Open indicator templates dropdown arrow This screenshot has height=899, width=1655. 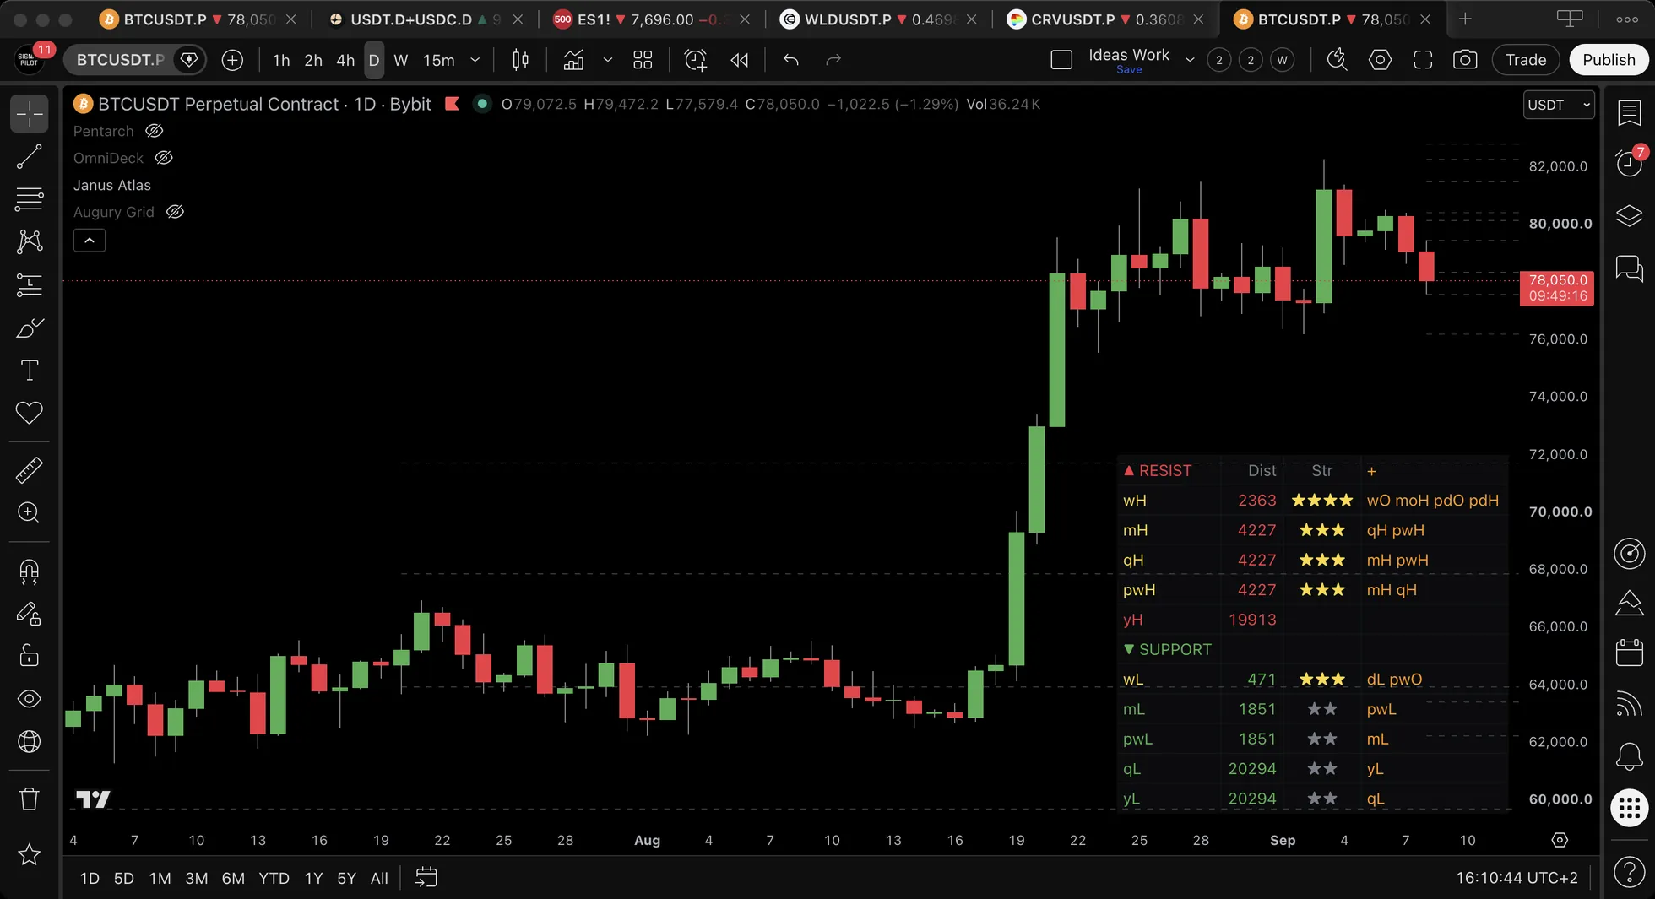tap(607, 60)
